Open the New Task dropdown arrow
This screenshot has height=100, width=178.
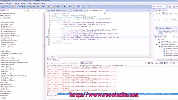click(x=160, y=14)
